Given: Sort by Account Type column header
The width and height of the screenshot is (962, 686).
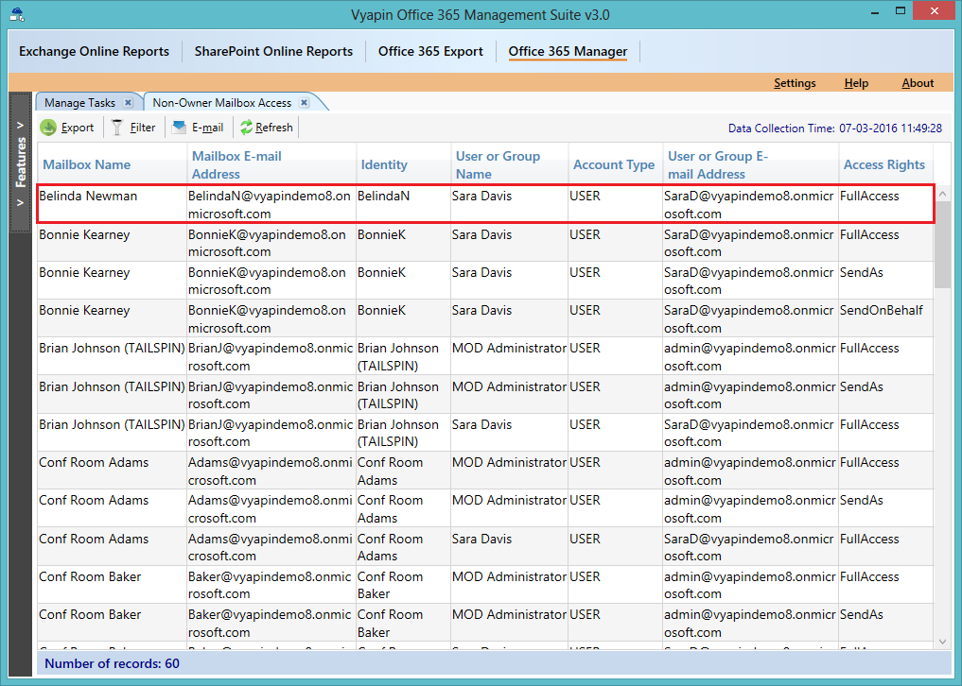Looking at the screenshot, I should point(614,165).
